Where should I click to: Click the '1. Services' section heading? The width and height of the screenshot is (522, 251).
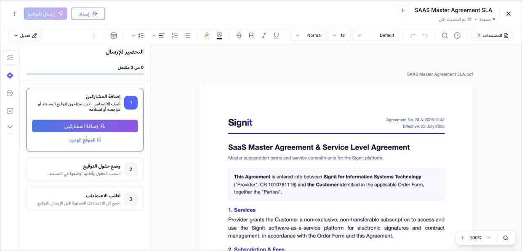coord(242,210)
